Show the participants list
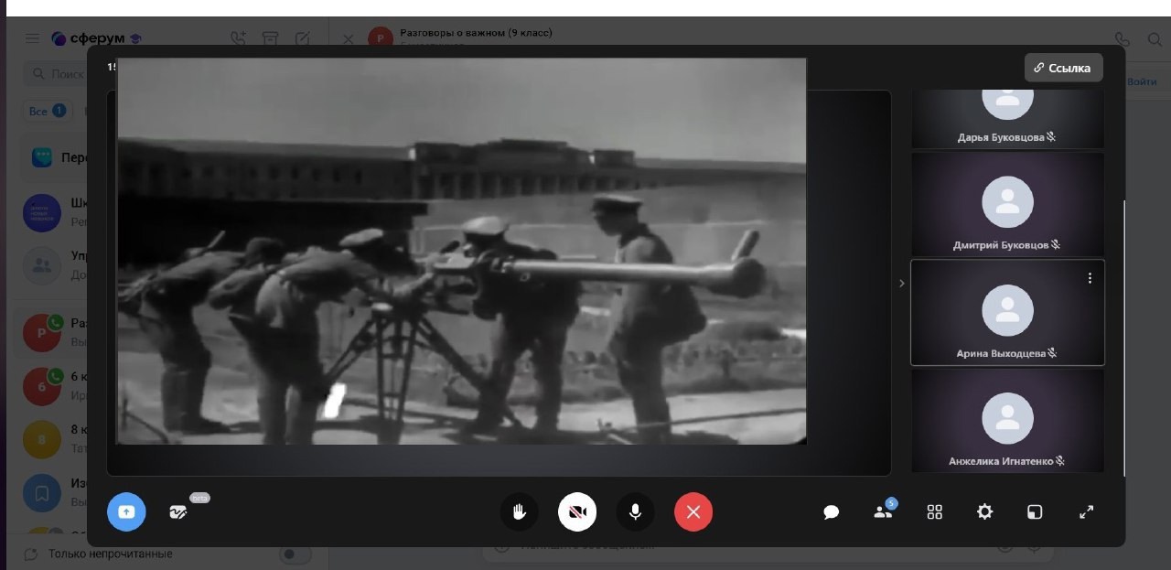Viewport: 1171px width, 570px height. tap(883, 512)
